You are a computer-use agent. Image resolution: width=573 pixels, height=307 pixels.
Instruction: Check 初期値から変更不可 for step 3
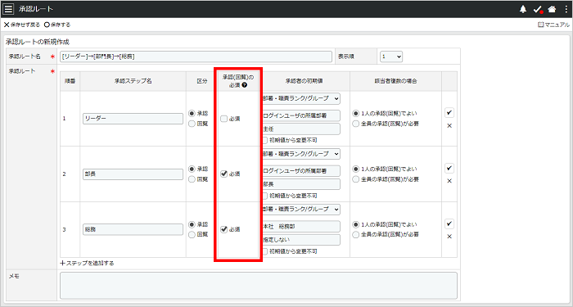[x=265, y=251]
